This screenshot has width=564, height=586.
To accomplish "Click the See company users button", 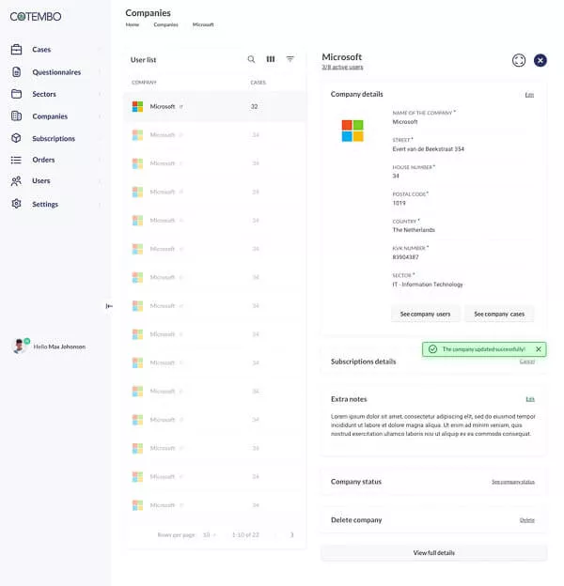I will (x=425, y=314).
